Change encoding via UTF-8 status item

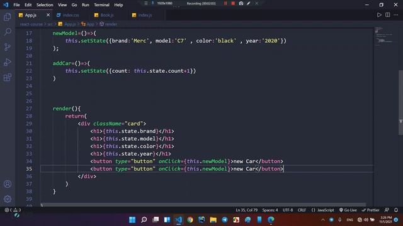288,210
